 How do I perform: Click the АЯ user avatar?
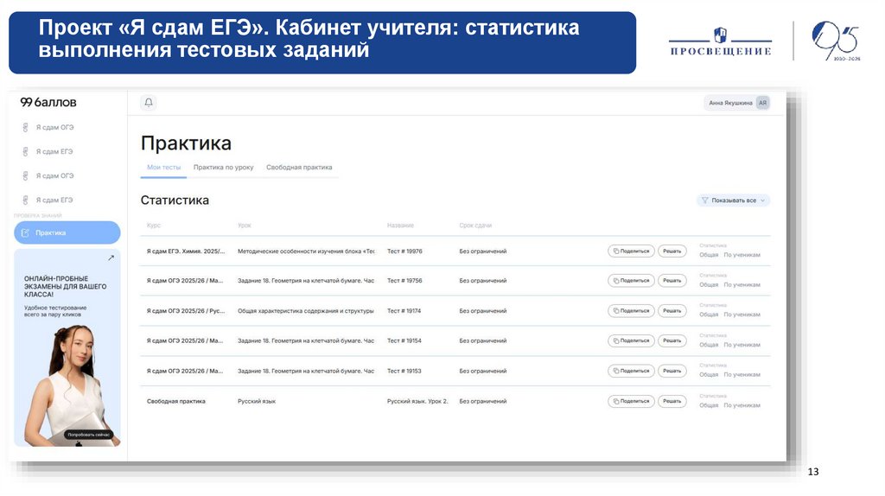pyautogui.click(x=762, y=103)
